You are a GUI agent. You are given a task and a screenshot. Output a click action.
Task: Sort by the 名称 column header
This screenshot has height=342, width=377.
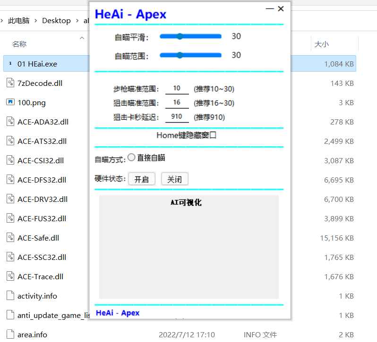coord(19,44)
